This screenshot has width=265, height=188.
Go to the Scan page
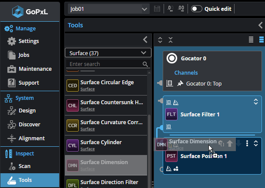click(x=24, y=166)
